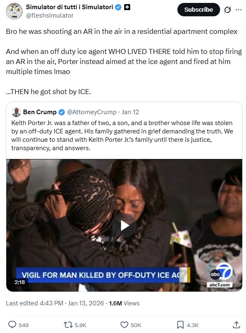
Task: Click the 1.6M Views count
Action: tap(124, 303)
